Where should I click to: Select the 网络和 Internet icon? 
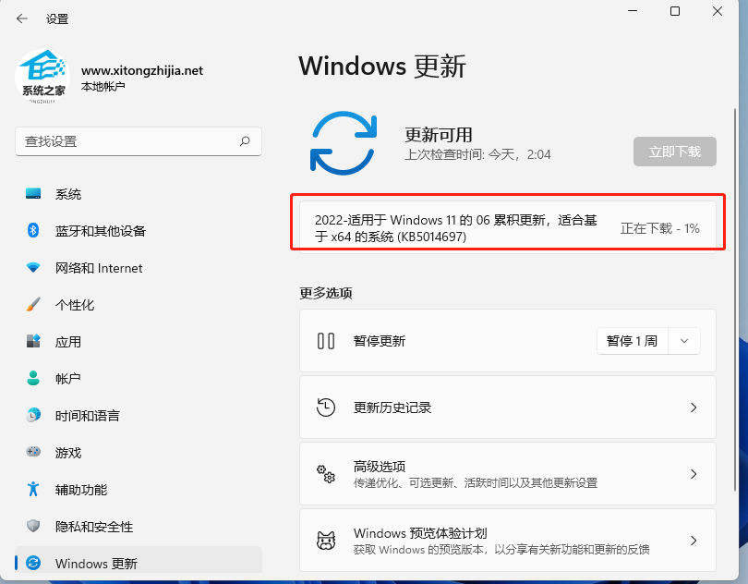pyautogui.click(x=31, y=268)
